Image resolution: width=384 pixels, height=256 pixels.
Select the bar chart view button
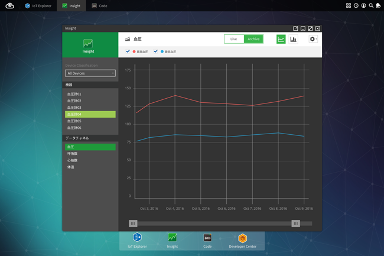(x=293, y=39)
